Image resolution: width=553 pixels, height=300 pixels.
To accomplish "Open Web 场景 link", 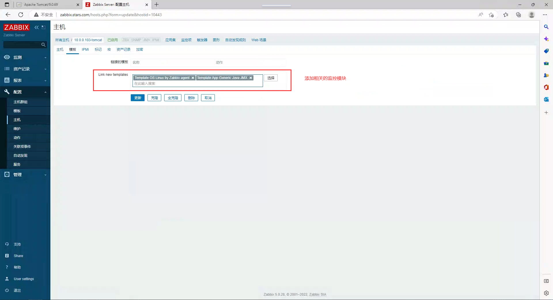I will coord(259,40).
